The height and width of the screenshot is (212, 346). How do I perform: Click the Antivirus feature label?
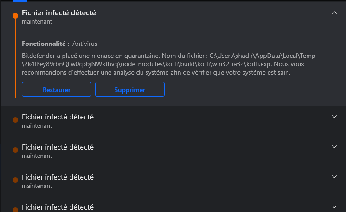tap(85, 44)
